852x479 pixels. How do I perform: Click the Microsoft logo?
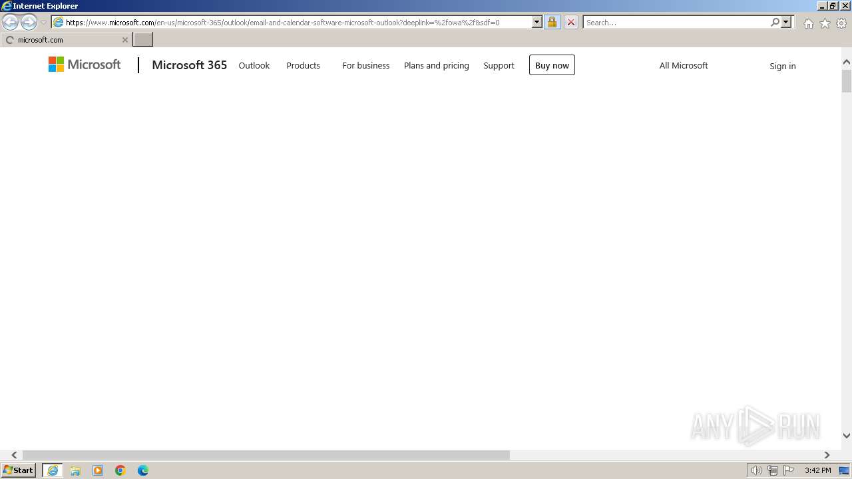tap(85, 65)
